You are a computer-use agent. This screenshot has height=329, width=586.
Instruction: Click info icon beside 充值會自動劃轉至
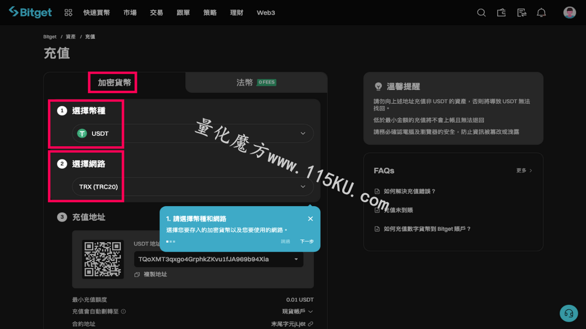(x=124, y=311)
